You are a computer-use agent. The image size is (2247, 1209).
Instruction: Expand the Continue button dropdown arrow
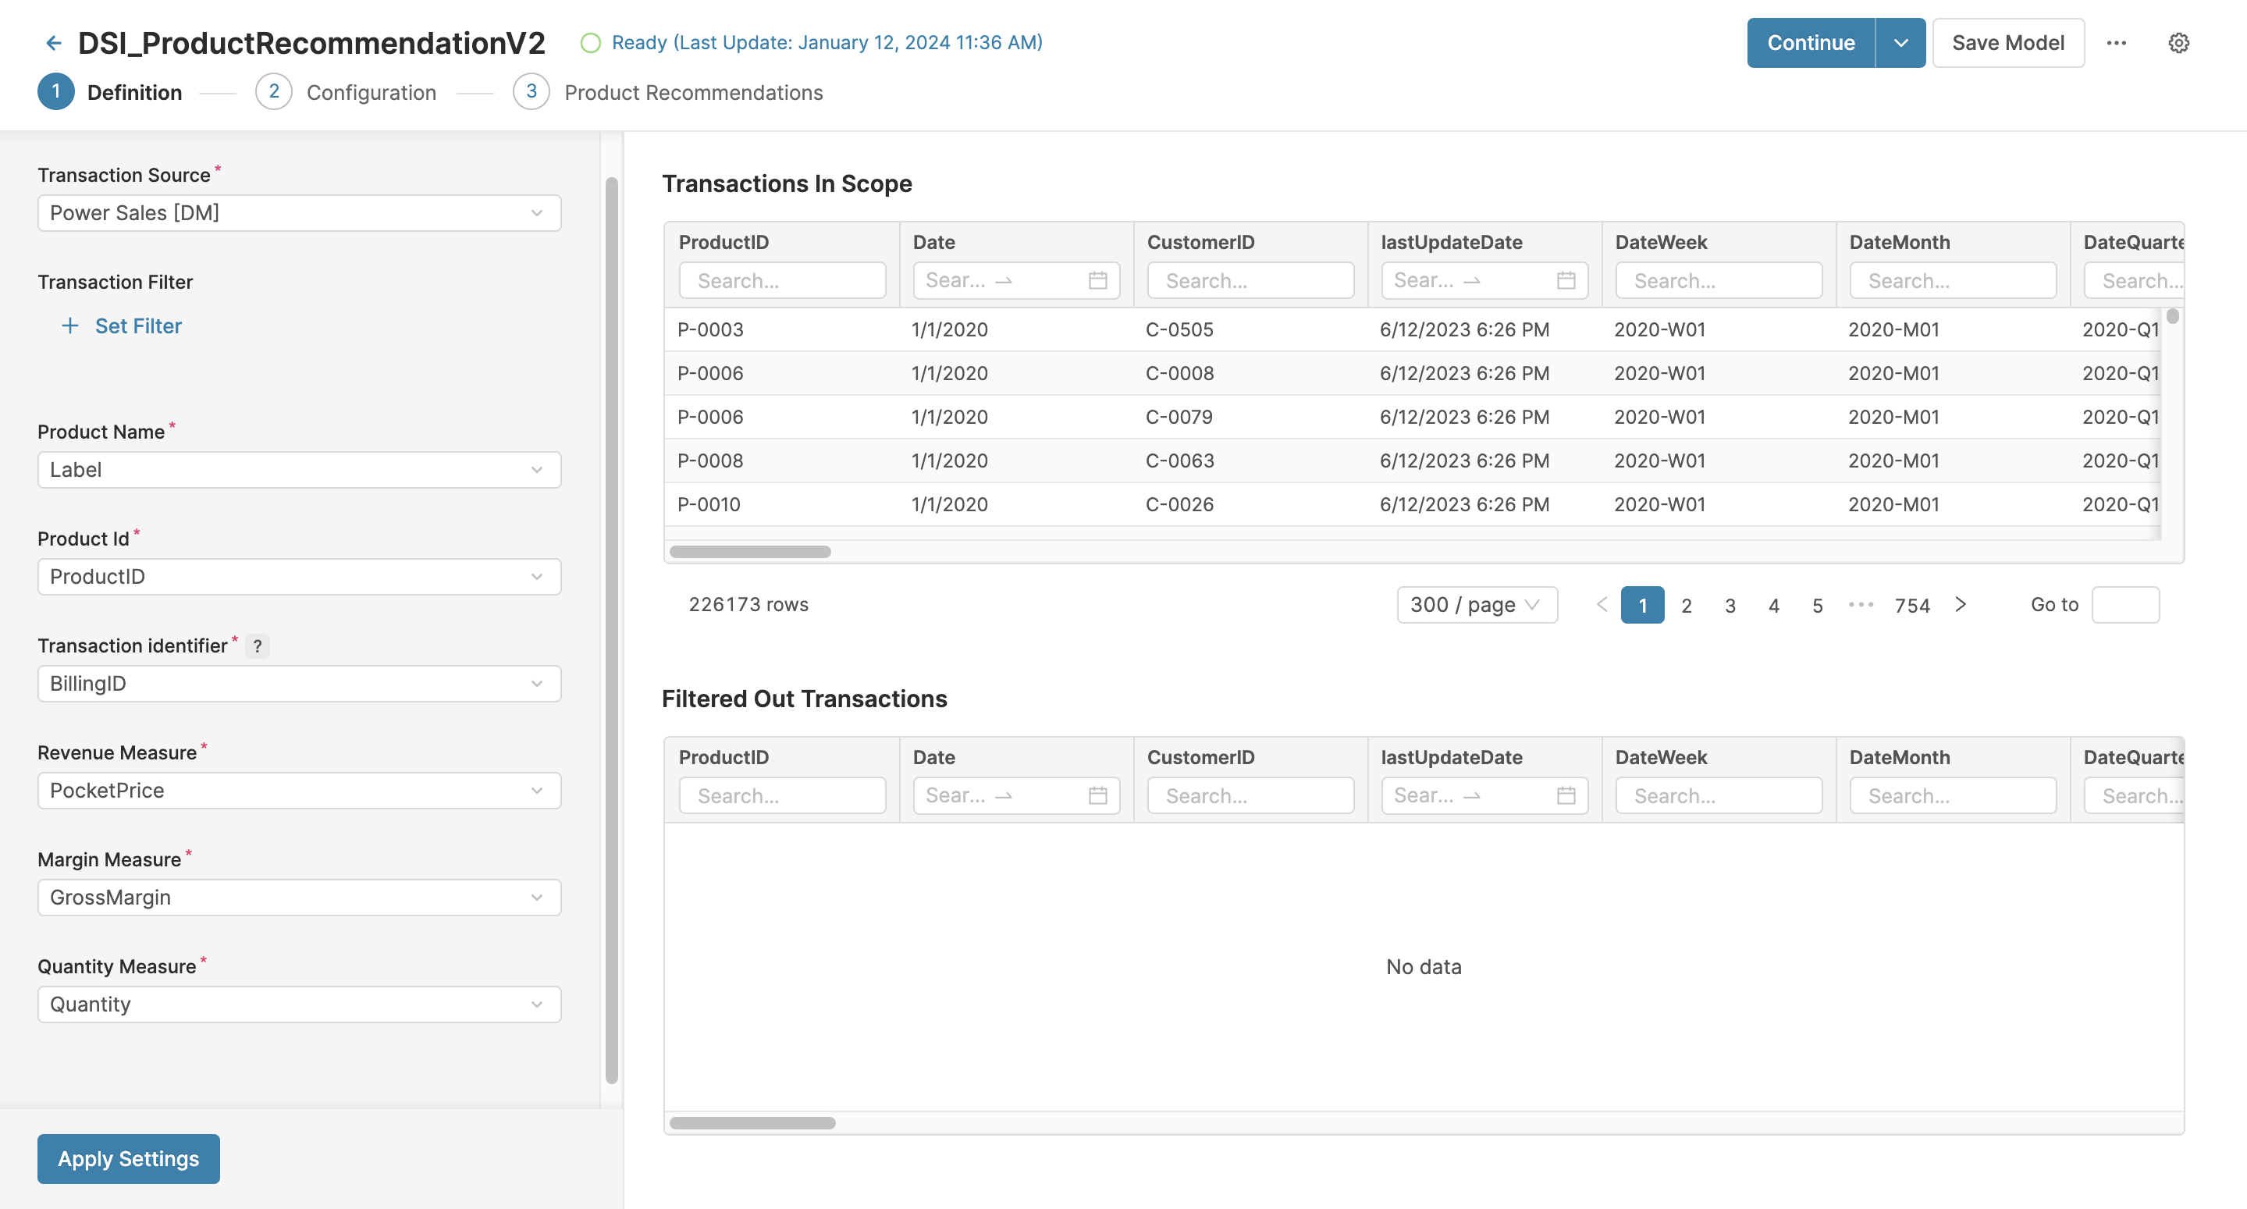click(1900, 42)
